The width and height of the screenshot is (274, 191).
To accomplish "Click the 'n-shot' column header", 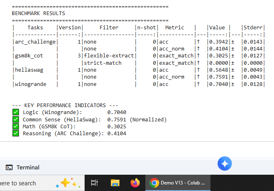I will pyautogui.click(x=147, y=28).
